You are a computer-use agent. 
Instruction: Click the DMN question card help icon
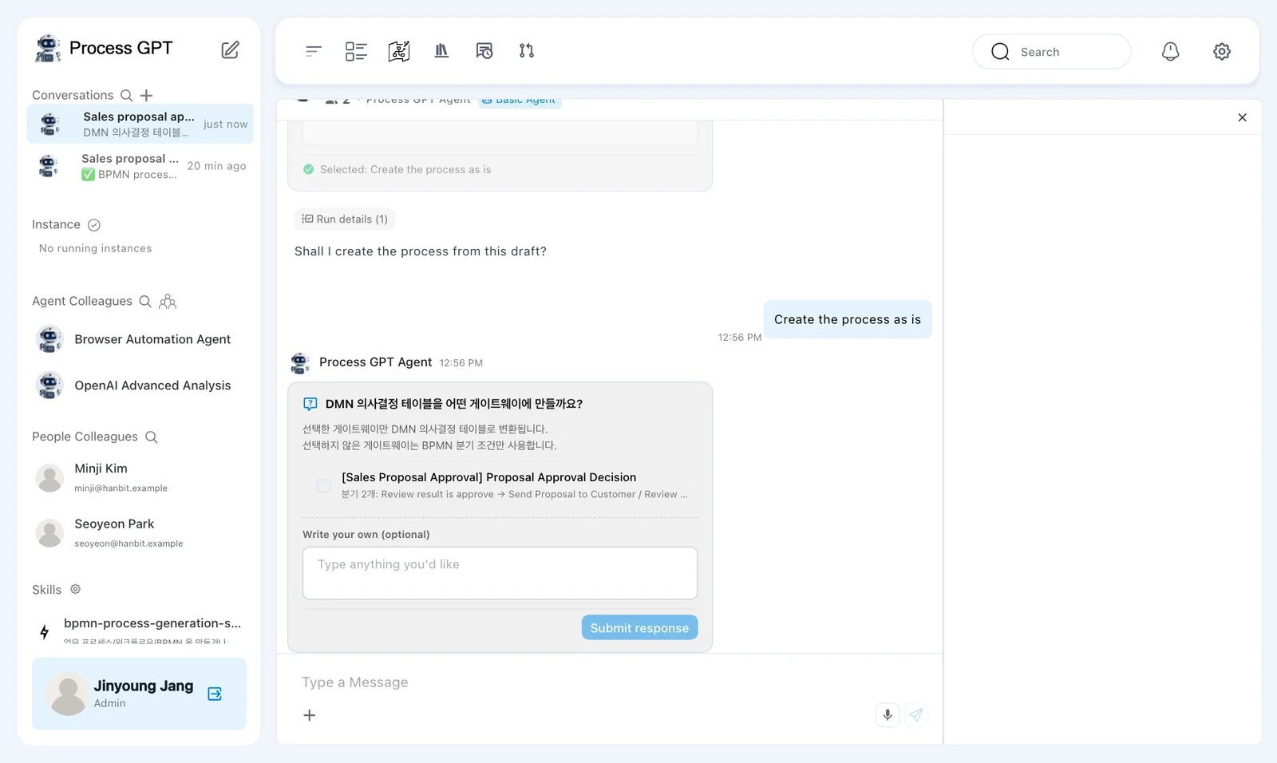[x=310, y=404]
